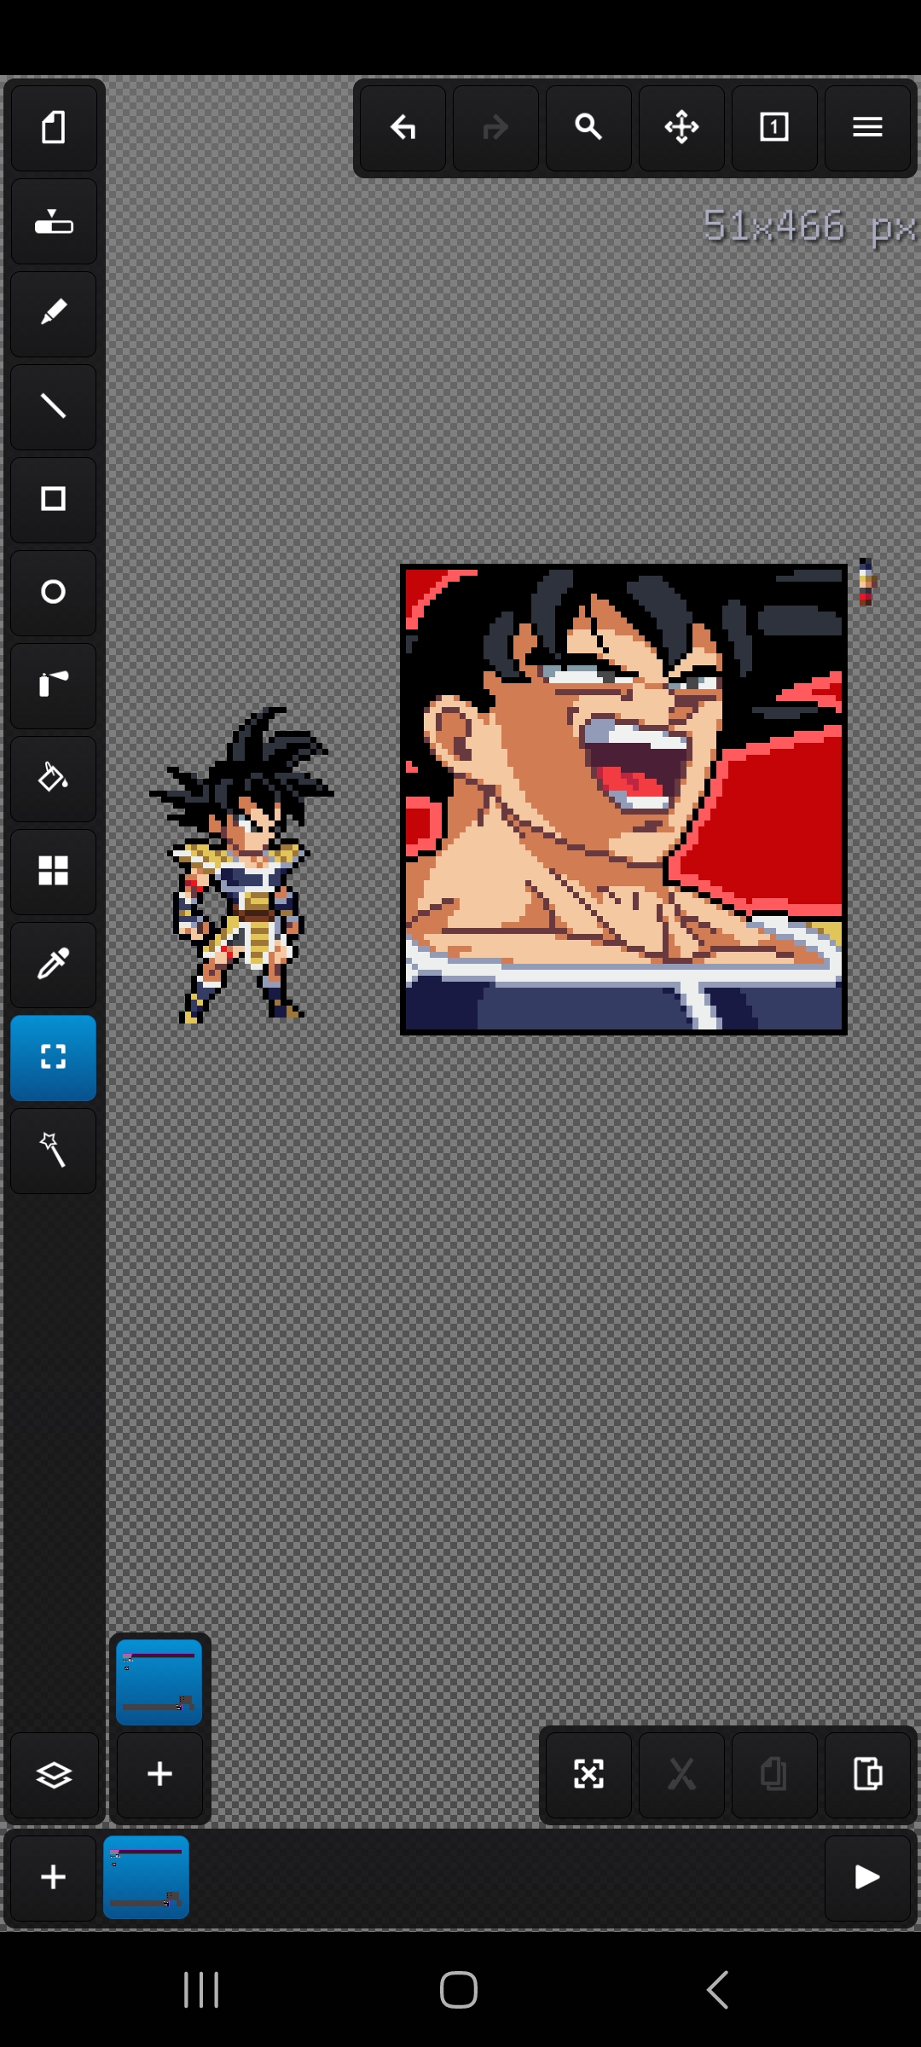Add a new animation frame
The height and width of the screenshot is (2047, 921).
coord(53,1877)
